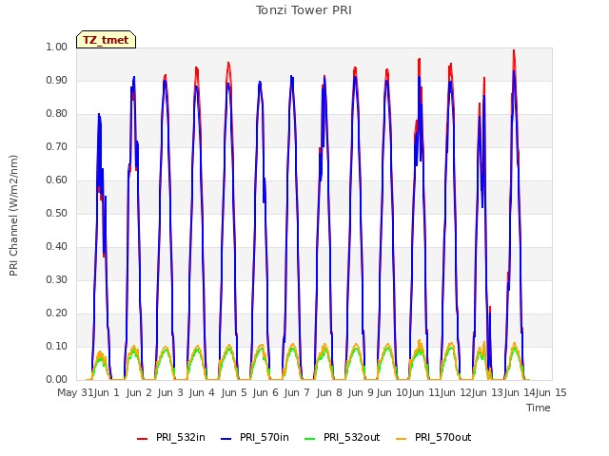The image size is (609, 456).
Task: Click the 0.90 y-axis tick value
Action: (57, 80)
